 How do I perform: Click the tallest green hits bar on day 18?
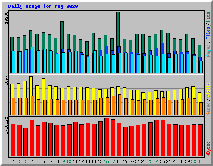(118, 29)
